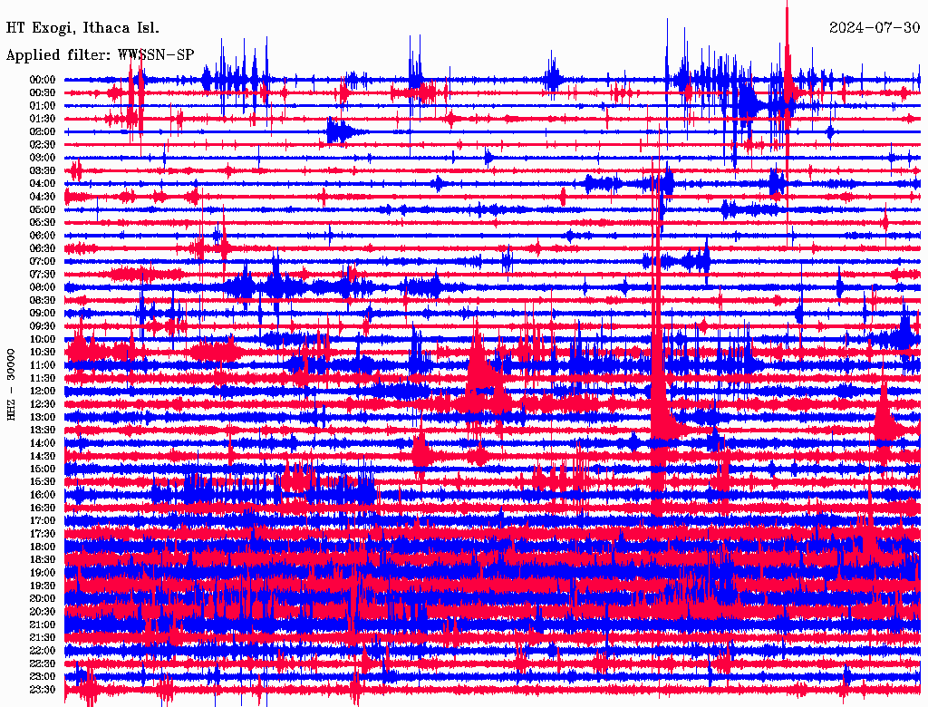The image size is (928, 707).
Task: Click the 06:30 time label
Action: tap(43, 248)
